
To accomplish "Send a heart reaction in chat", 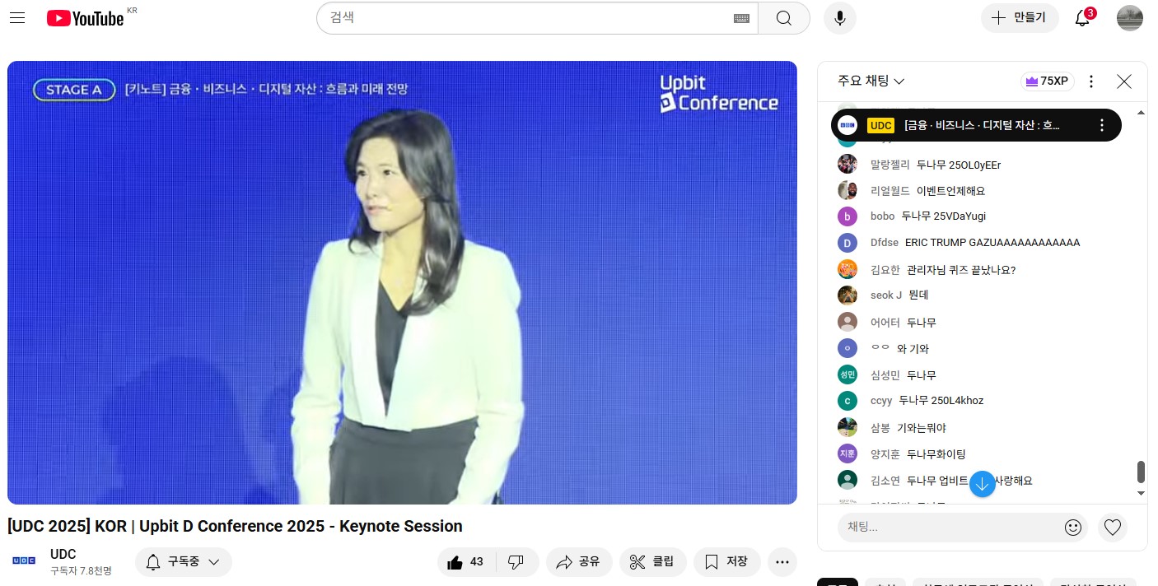I will [x=1113, y=528].
